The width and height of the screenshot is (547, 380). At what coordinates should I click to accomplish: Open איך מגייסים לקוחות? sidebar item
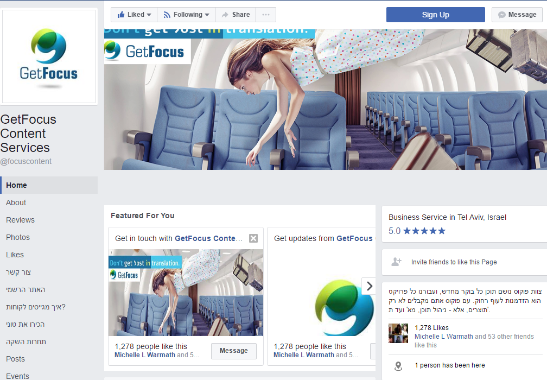pos(36,307)
